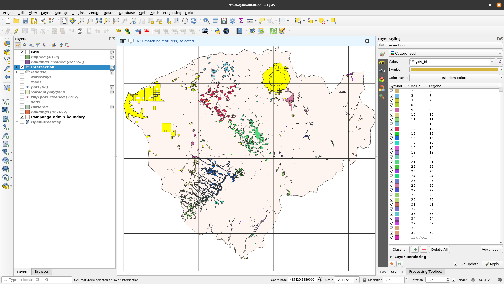The width and height of the screenshot is (504, 284).
Task: Uncheck category value 14
Action: (x=392, y=129)
